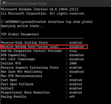The image size is (111, 104).
Task: Click the Command Prompt icon in title bar
Action: coord(4,4)
